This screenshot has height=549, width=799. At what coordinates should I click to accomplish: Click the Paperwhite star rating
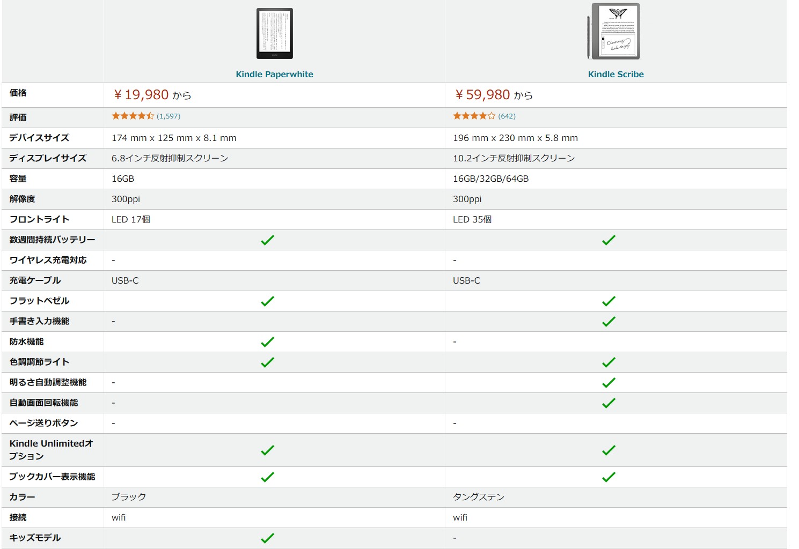coord(133,116)
